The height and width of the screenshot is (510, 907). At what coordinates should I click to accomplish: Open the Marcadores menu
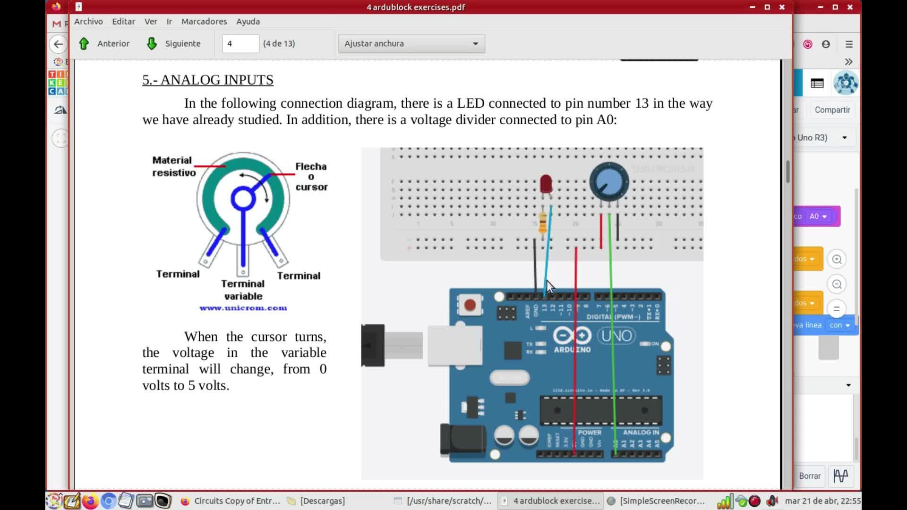click(204, 21)
